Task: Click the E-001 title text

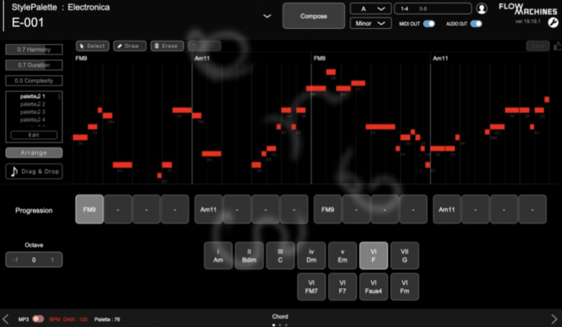Action: (27, 22)
